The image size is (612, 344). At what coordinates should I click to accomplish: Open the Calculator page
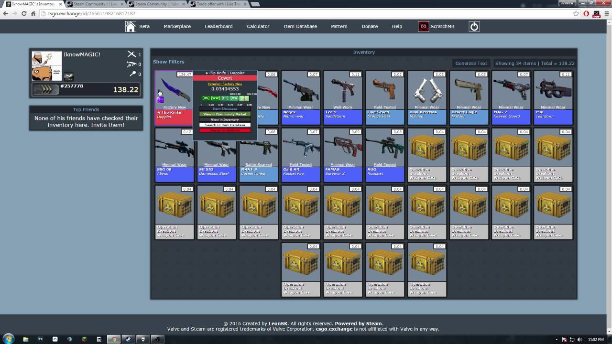[258, 26]
